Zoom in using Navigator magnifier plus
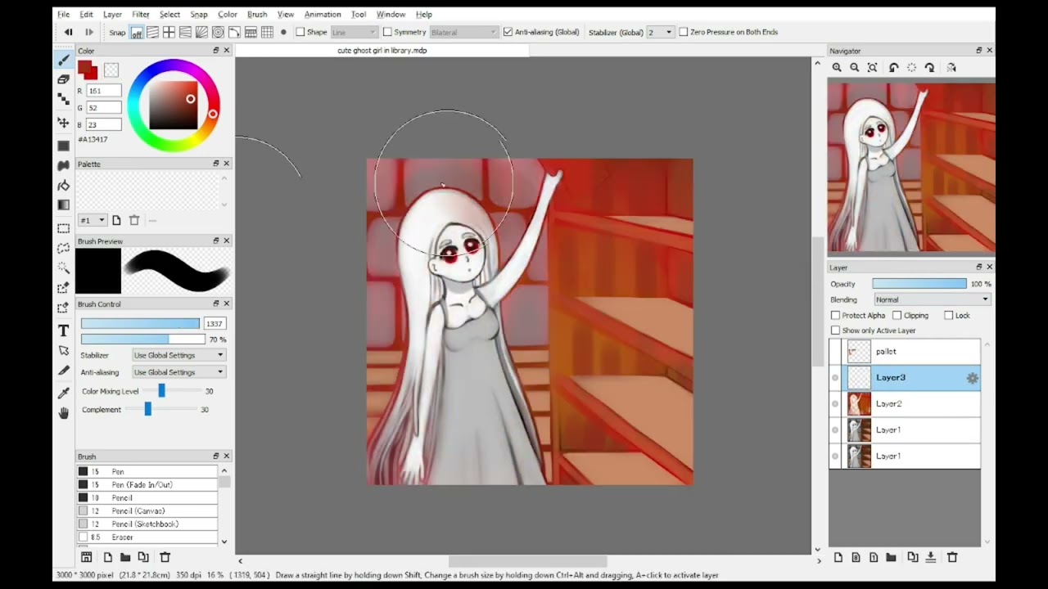Image resolution: width=1048 pixels, height=589 pixels. 837,68
